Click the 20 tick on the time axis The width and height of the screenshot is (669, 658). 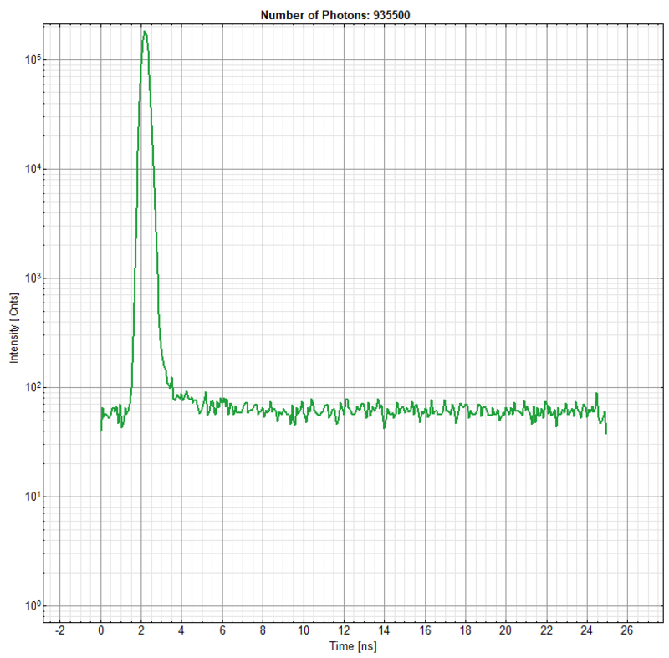click(x=506, y=630)
